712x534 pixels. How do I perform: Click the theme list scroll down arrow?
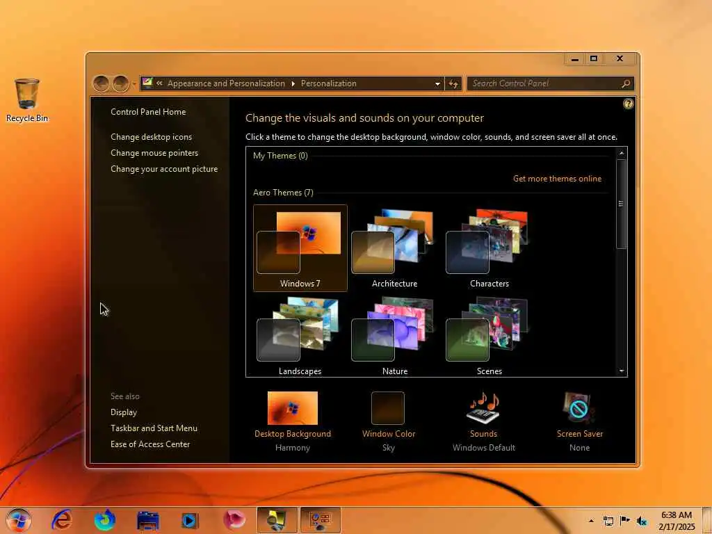click(x=622, y=371)
